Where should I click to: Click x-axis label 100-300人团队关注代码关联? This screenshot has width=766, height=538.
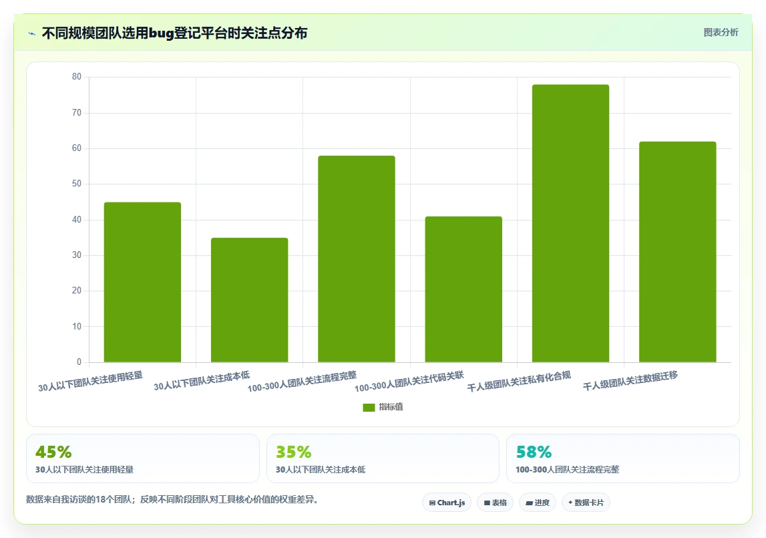(x=409, y=382)
